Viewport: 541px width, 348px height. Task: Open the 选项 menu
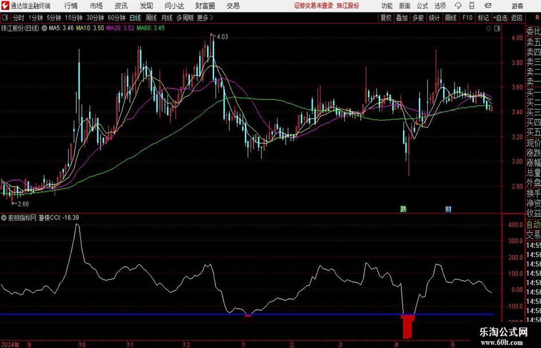[x=440, y=6]
